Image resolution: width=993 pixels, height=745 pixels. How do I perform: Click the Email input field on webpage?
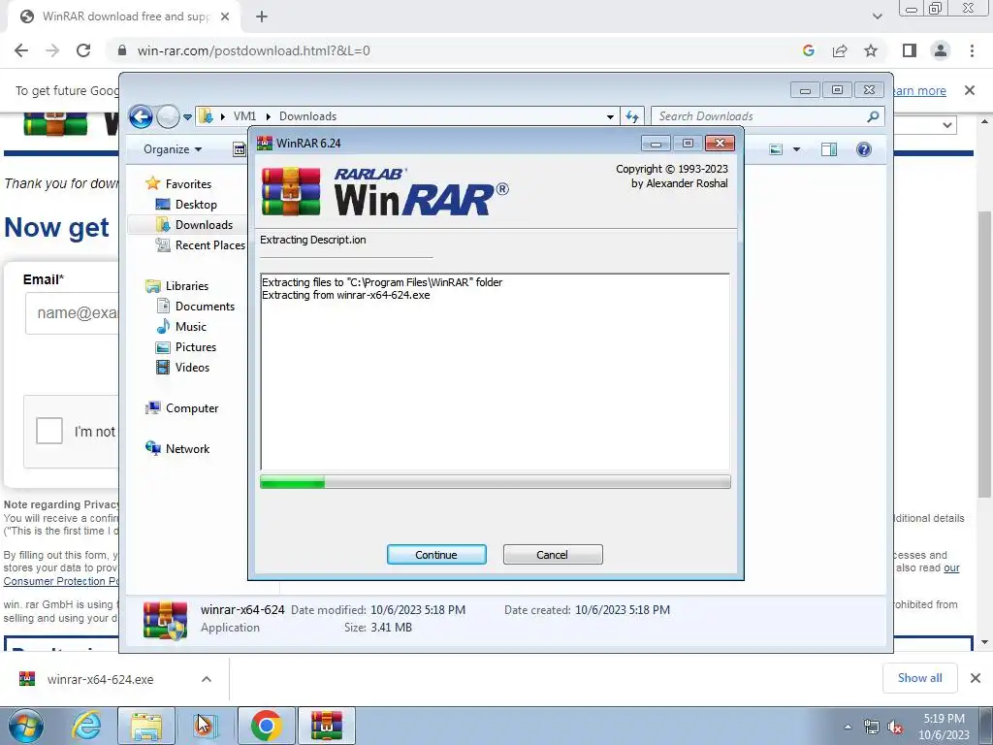[72, 313]
